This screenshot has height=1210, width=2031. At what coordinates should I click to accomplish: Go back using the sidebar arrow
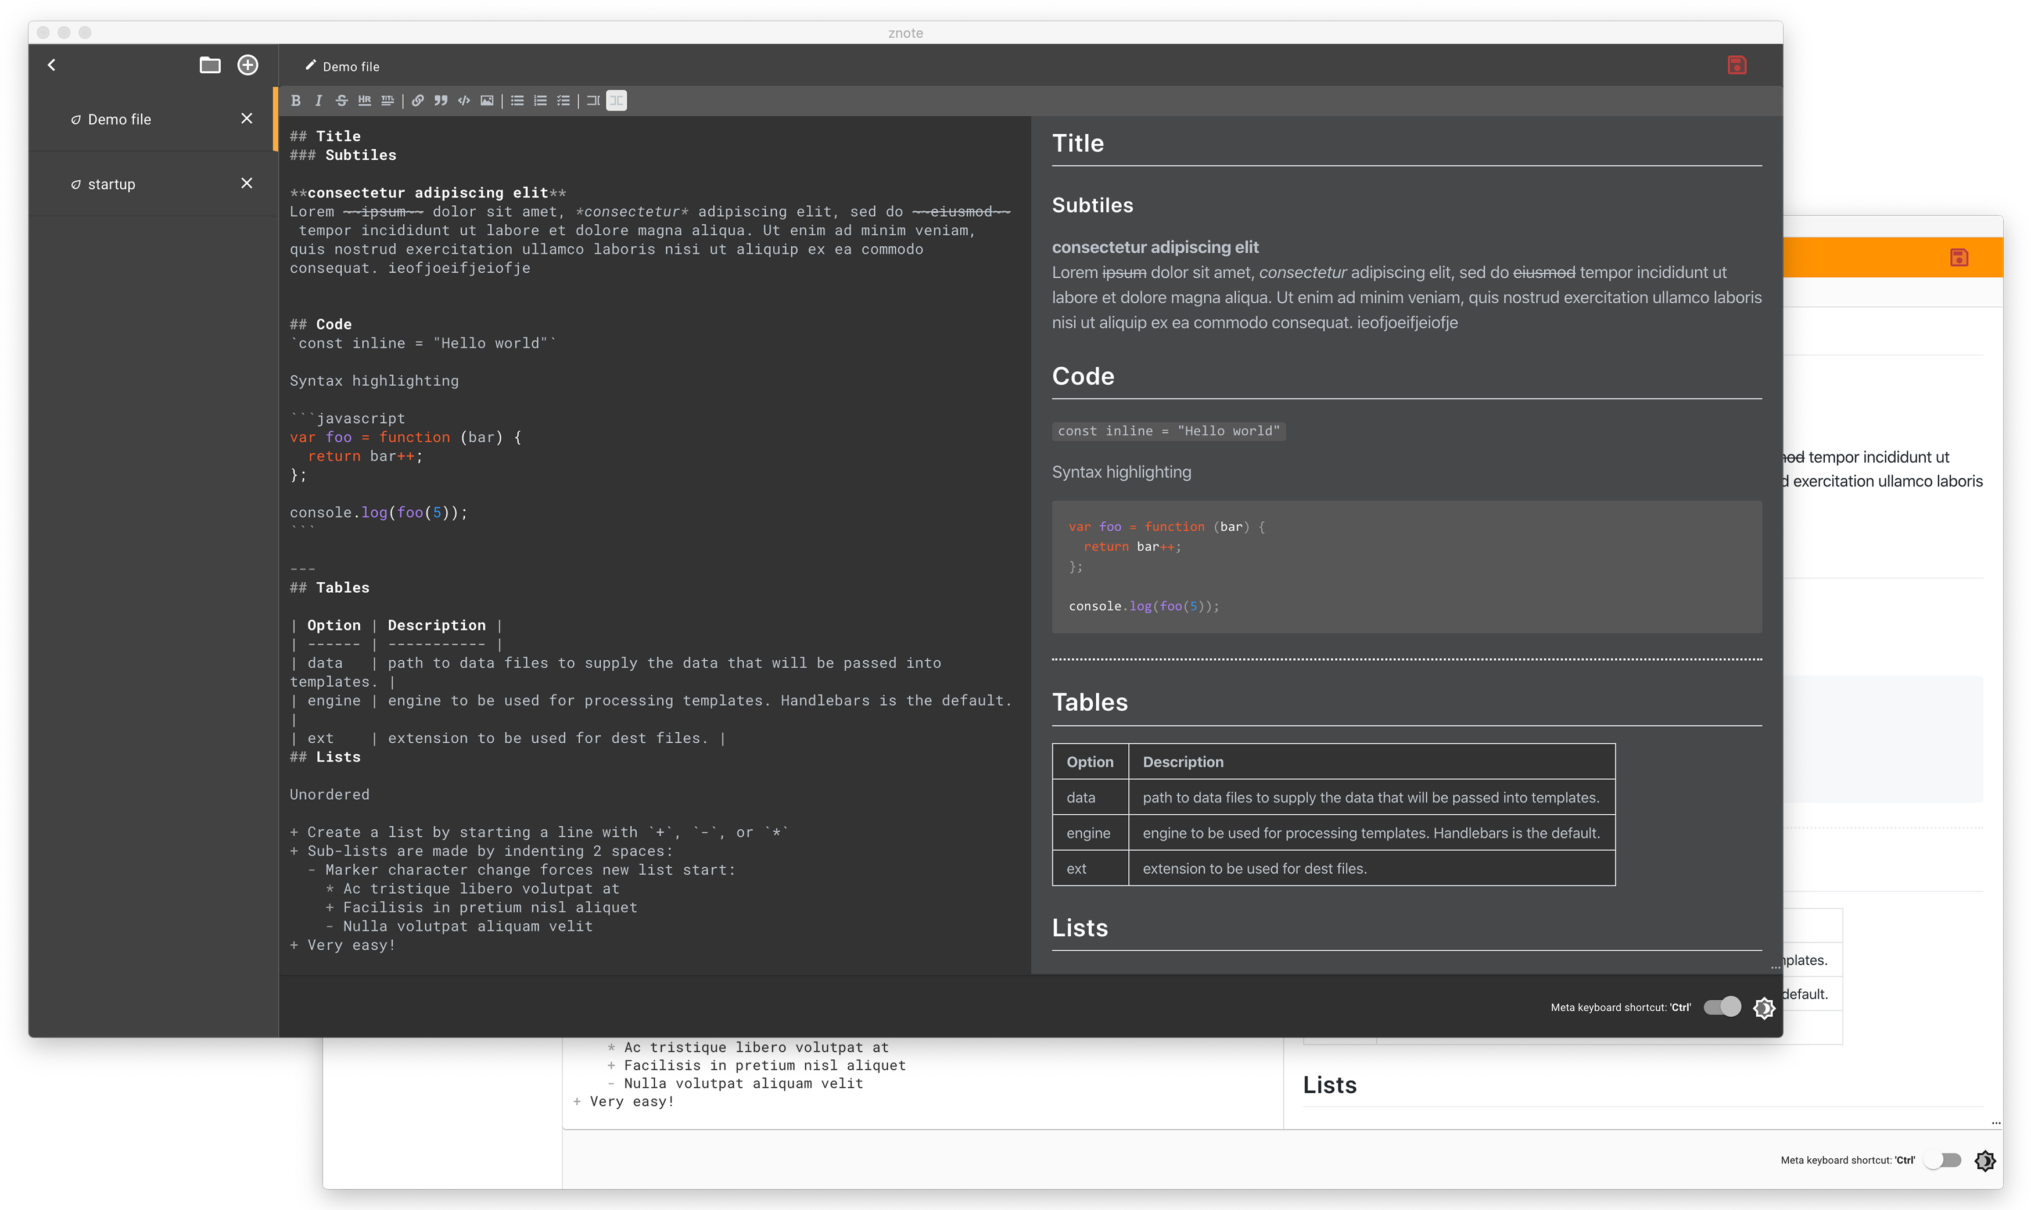click(x=51, y=65)
